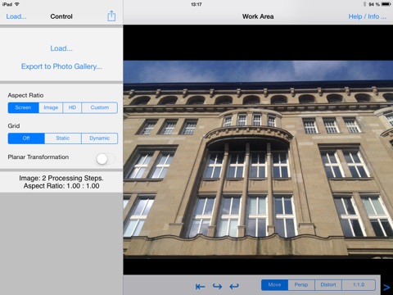Click the redo arrow icon

coord(217,286)
